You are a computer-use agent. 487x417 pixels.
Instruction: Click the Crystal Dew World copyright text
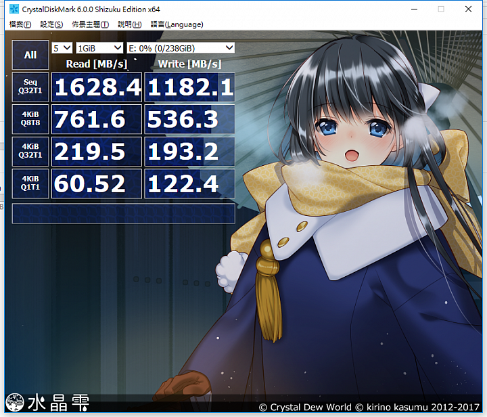point(369,407)
